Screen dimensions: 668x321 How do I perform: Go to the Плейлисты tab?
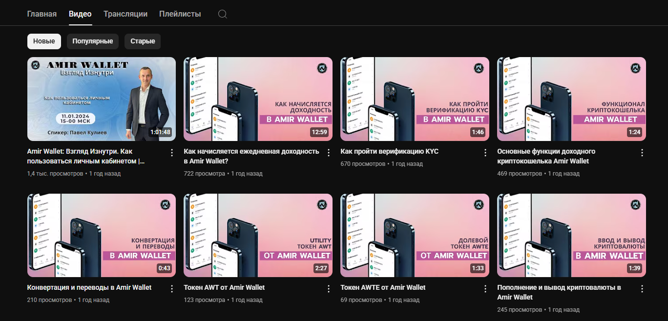pyautogui.click(x=180, y=14)
